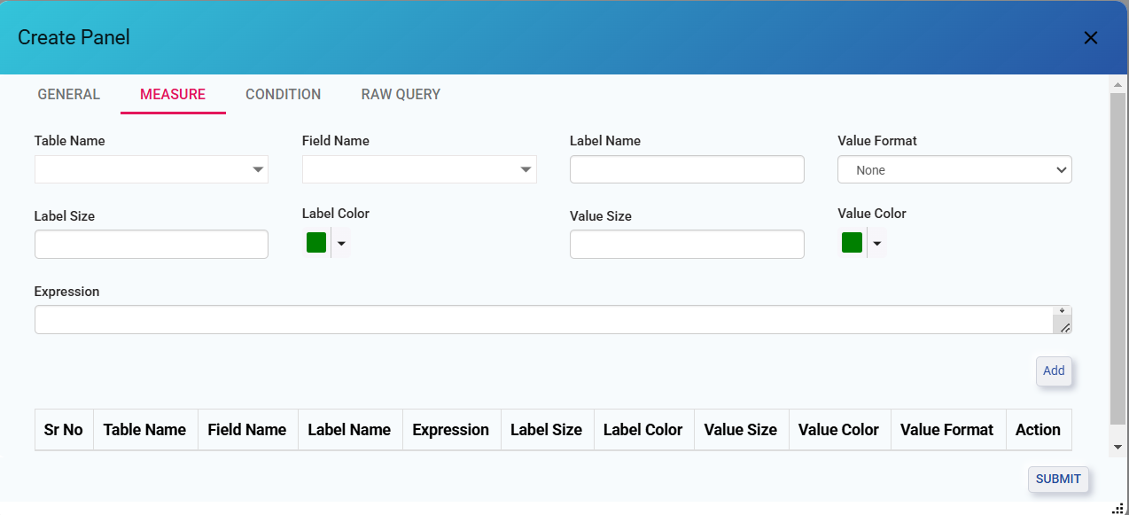1129x515 pixels.
Task: Click the Add button
Action: coord(1054,371)
